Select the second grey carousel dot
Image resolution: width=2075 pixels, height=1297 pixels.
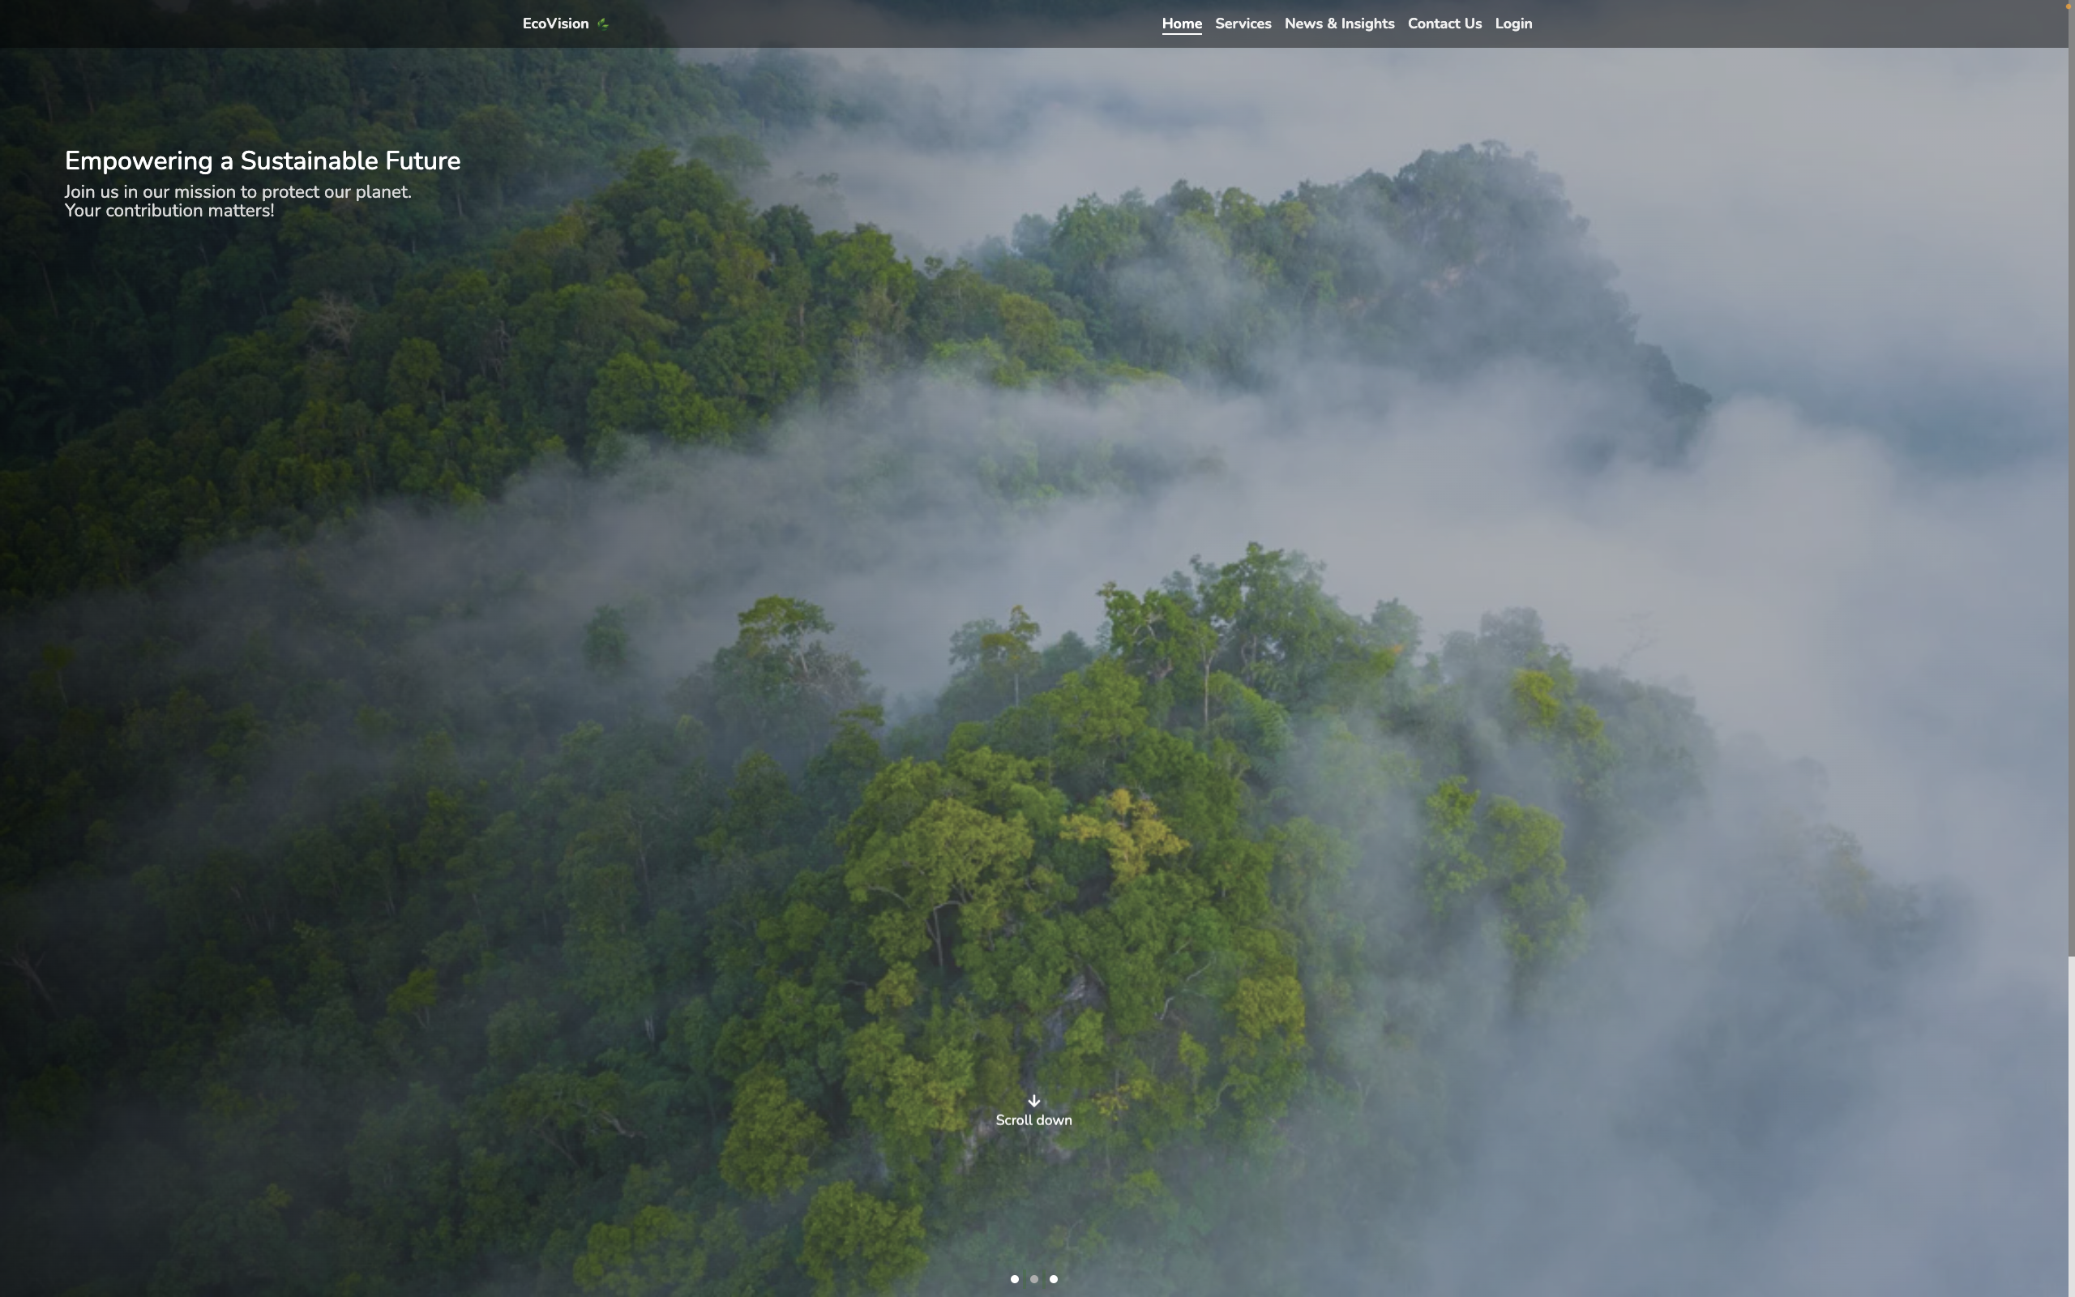click(1034, 1279)
